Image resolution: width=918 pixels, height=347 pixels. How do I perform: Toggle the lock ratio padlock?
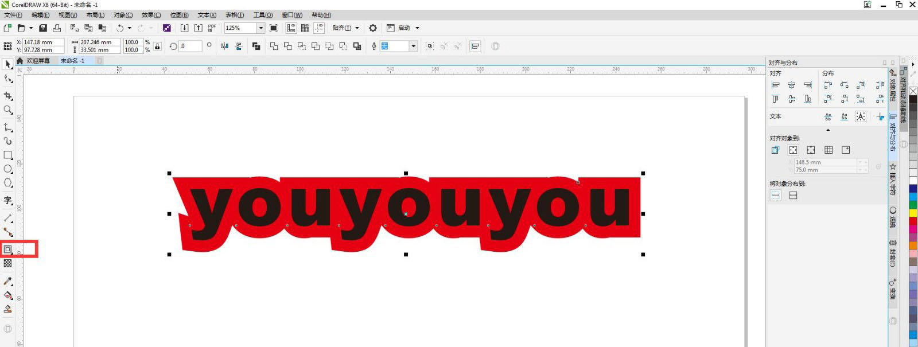(157, 46)
